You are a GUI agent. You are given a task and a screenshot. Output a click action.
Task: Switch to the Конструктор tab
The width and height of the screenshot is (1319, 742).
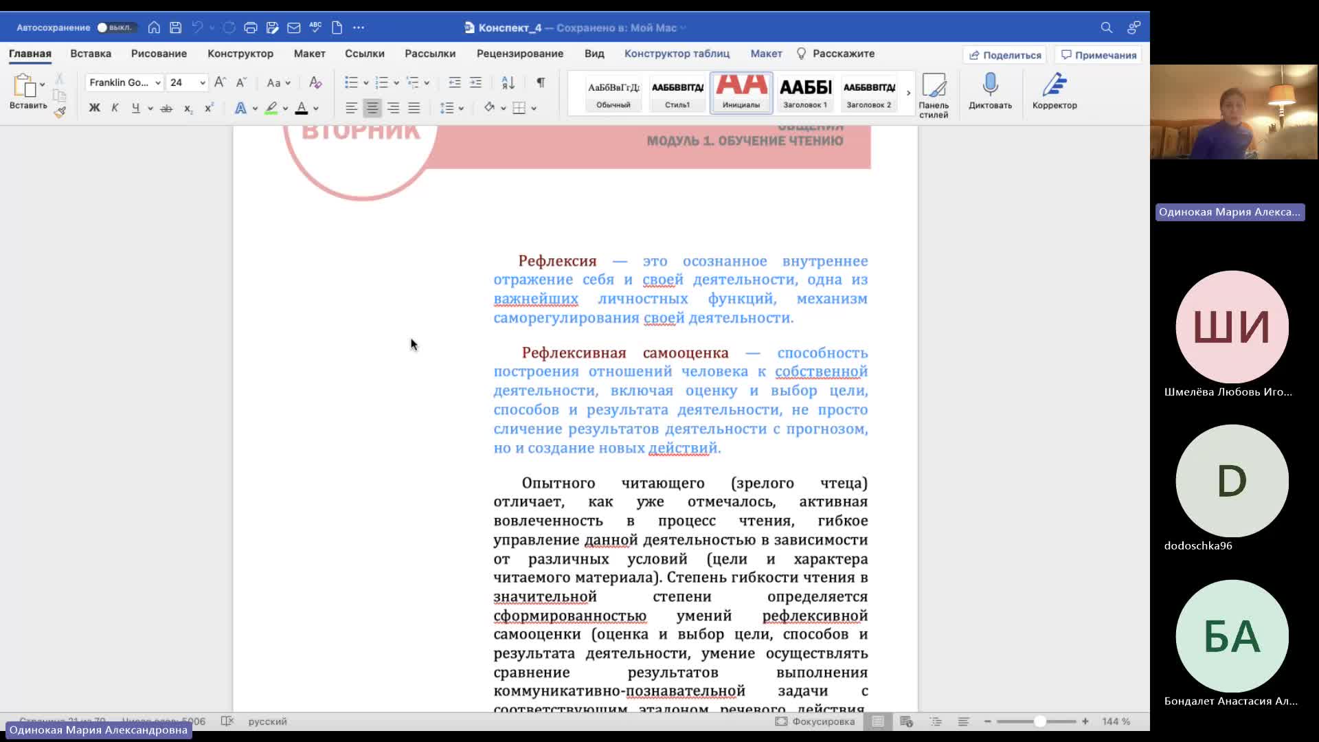click(x=240, y=54)
